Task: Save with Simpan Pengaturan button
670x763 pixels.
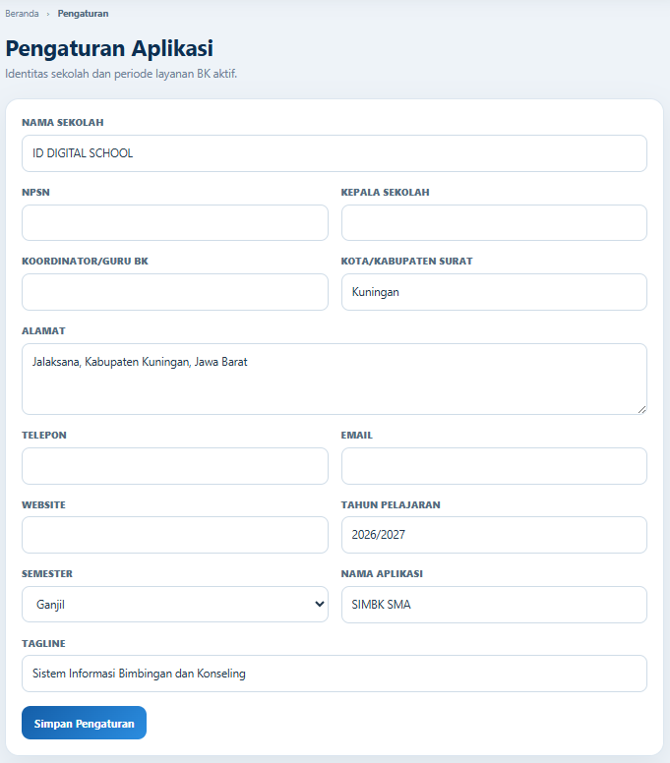Action: point(84,723)
